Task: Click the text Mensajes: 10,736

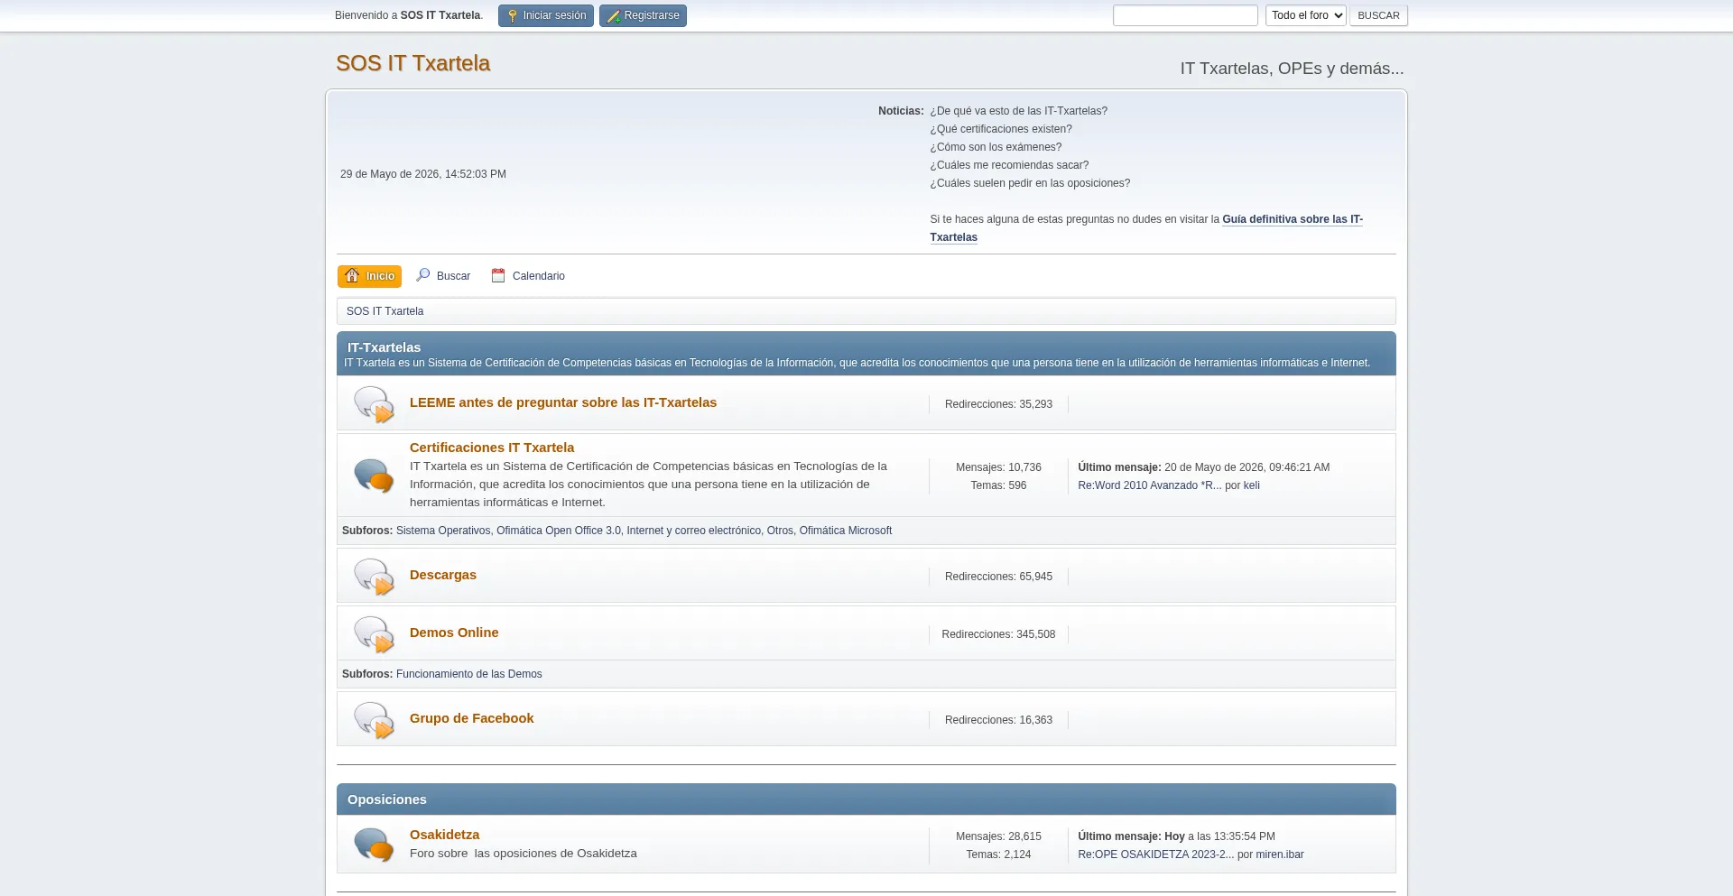Action: pyautogui.click(x=998, y=467)
